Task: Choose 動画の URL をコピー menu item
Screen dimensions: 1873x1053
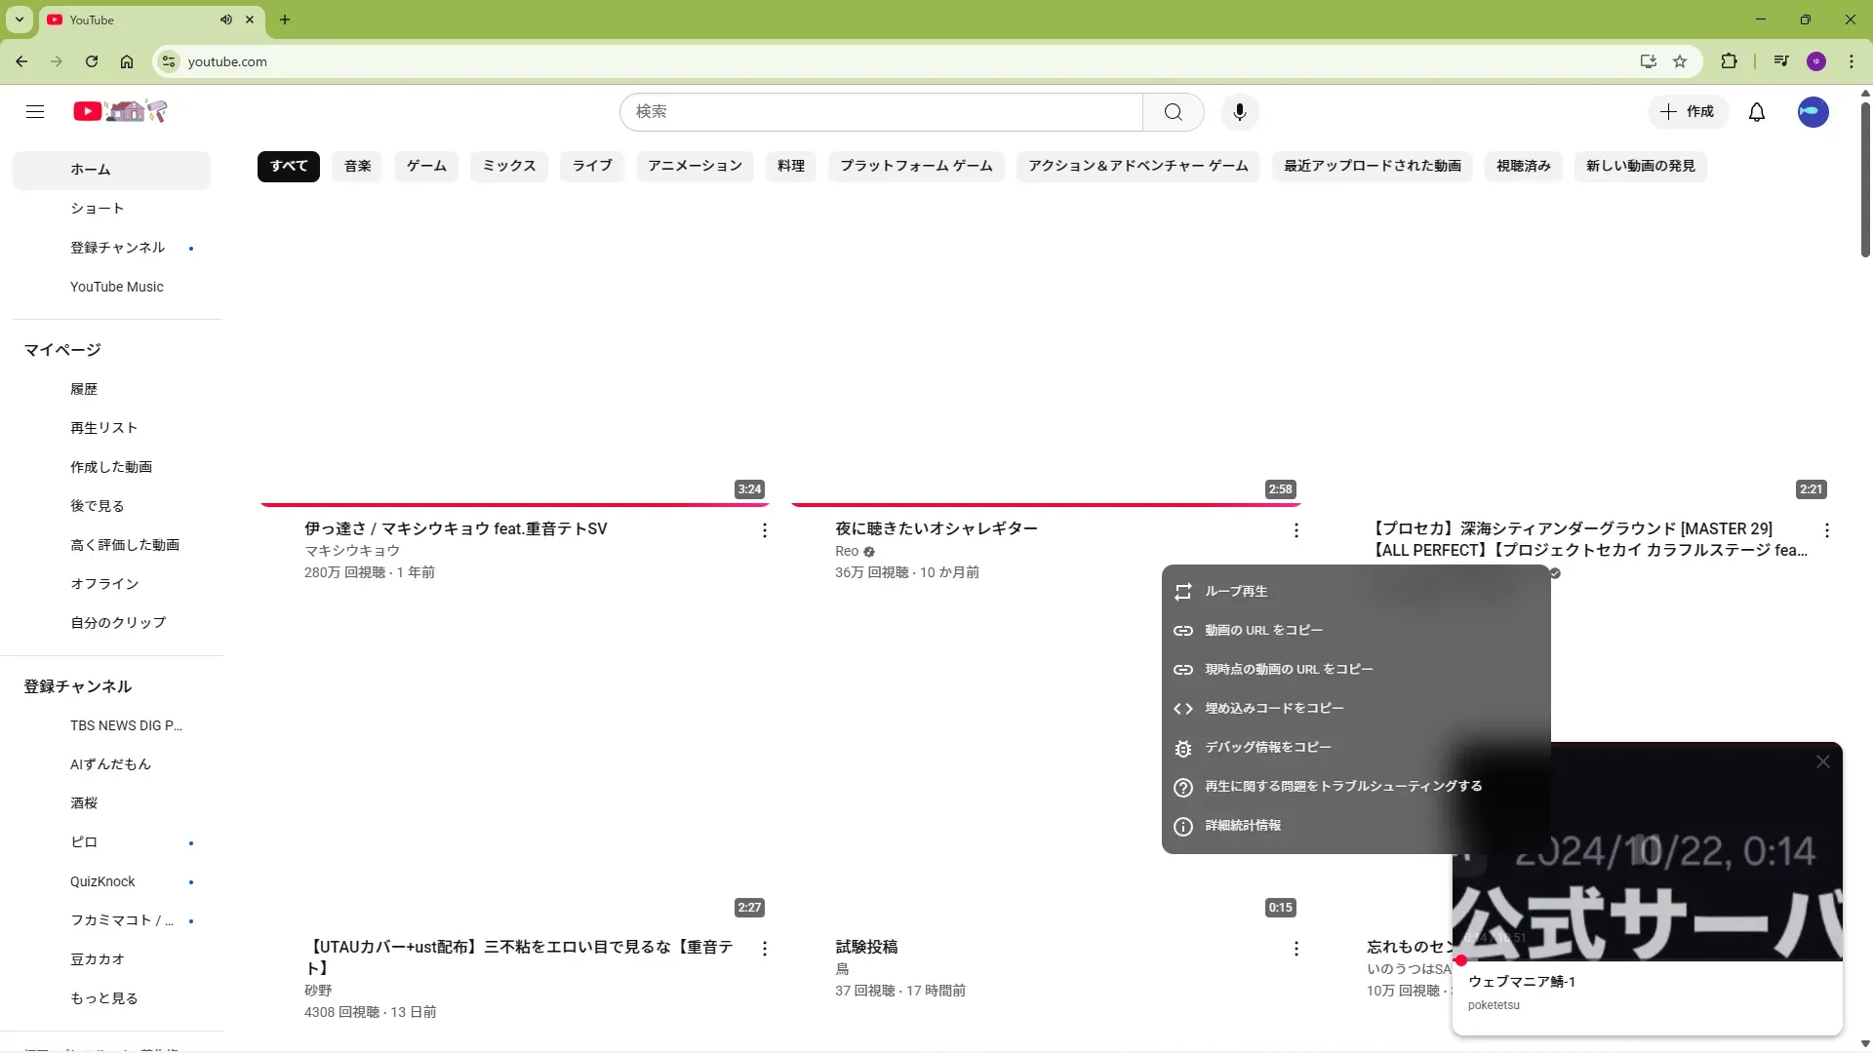Action: click(x=1263, y=631)
